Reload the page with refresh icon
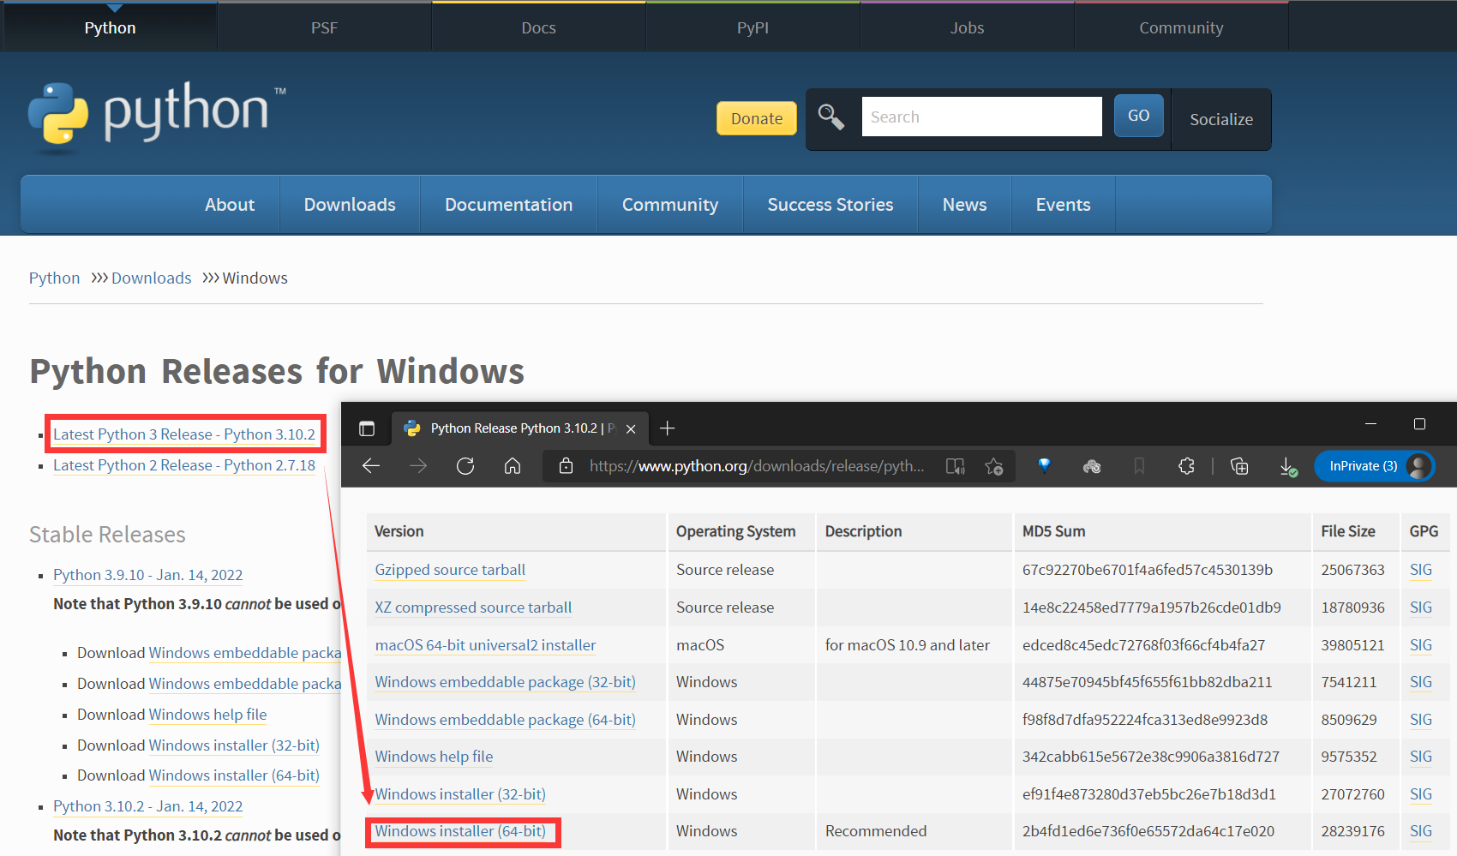Viewport: 1457px width, 856px height. pyautogui.click(x=465, y=466)
